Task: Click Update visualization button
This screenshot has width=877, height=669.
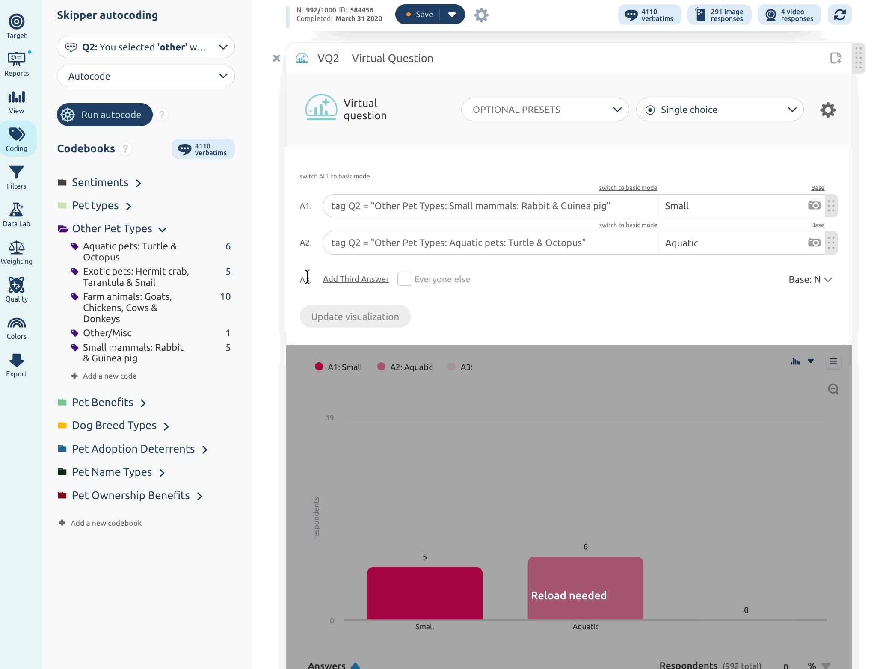Action: (x=355, y=317)
